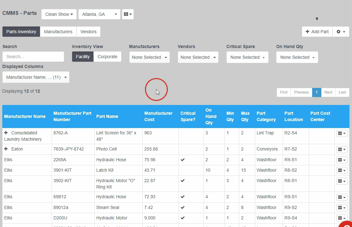The width and height of the screenshot is (352, 227).
Task: Expand the Eaton row plus icon
Action: click(x=6, y=149)
